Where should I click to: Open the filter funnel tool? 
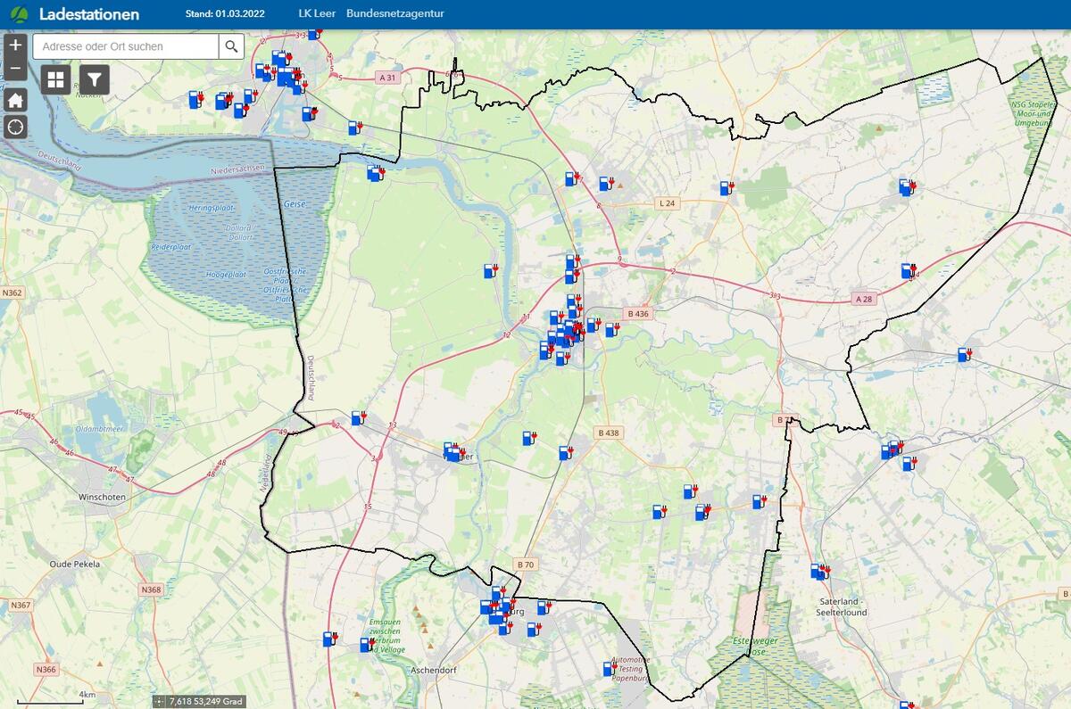click(95, 79)
